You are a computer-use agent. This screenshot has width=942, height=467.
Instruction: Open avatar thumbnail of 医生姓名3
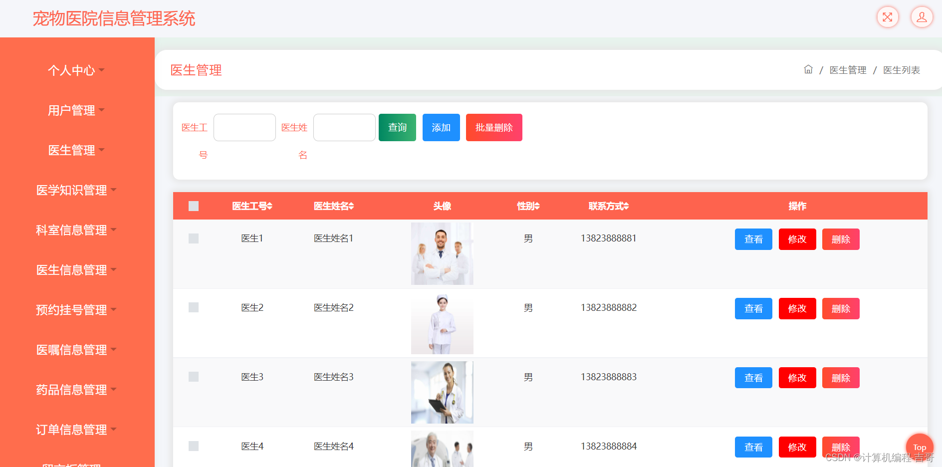(x=442, y=392)
